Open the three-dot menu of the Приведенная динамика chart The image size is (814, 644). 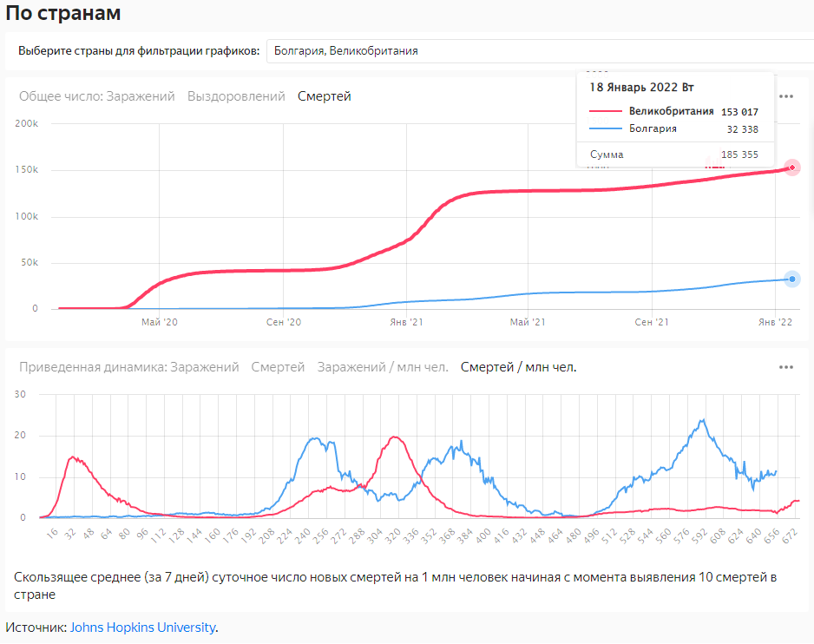tap(786, 367)
